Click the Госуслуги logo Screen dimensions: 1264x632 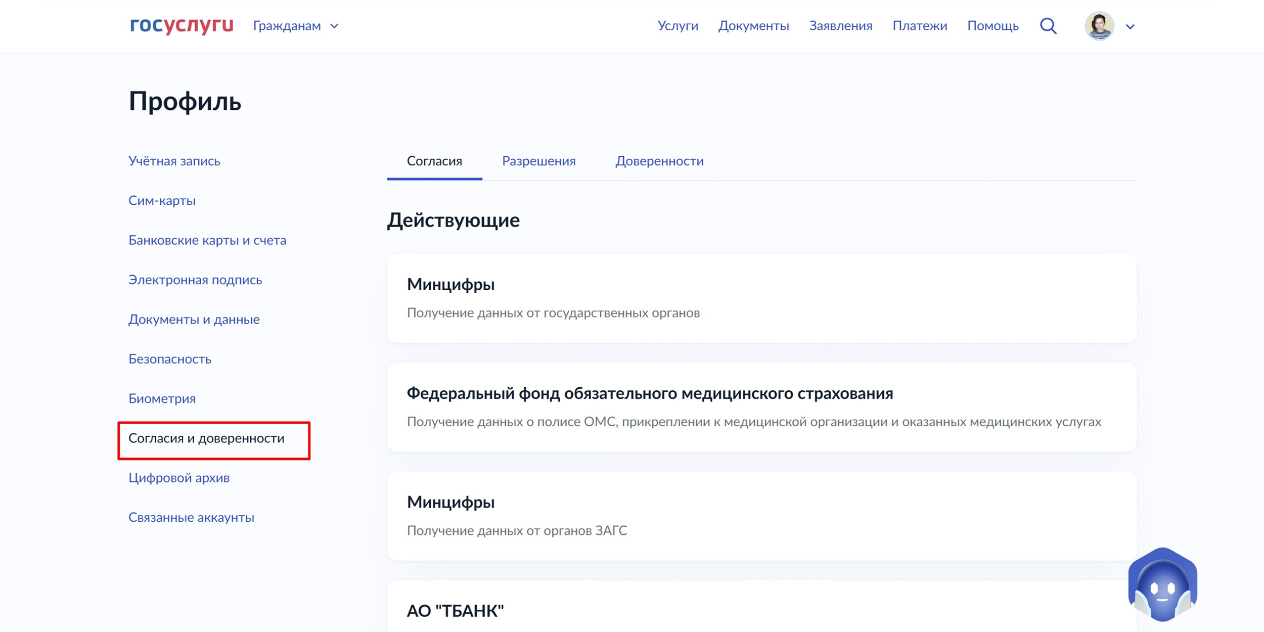coord(182,25)
